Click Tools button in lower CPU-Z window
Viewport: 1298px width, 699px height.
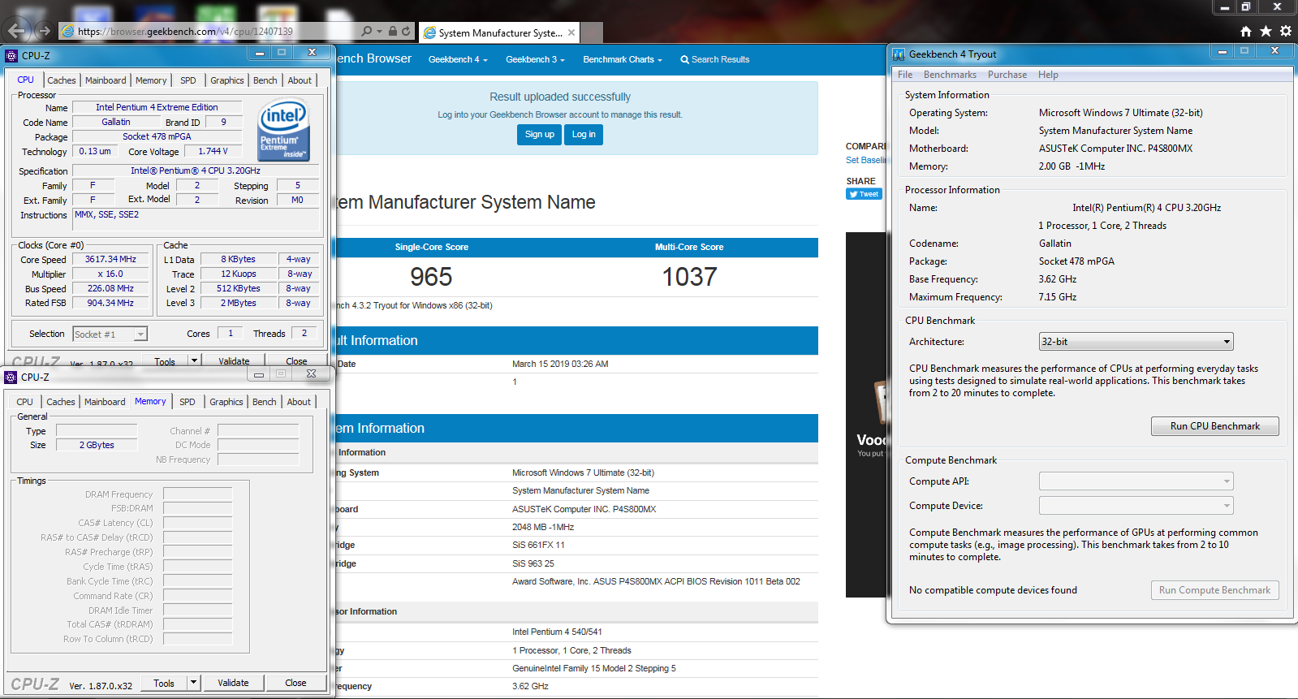coord(164,683)
